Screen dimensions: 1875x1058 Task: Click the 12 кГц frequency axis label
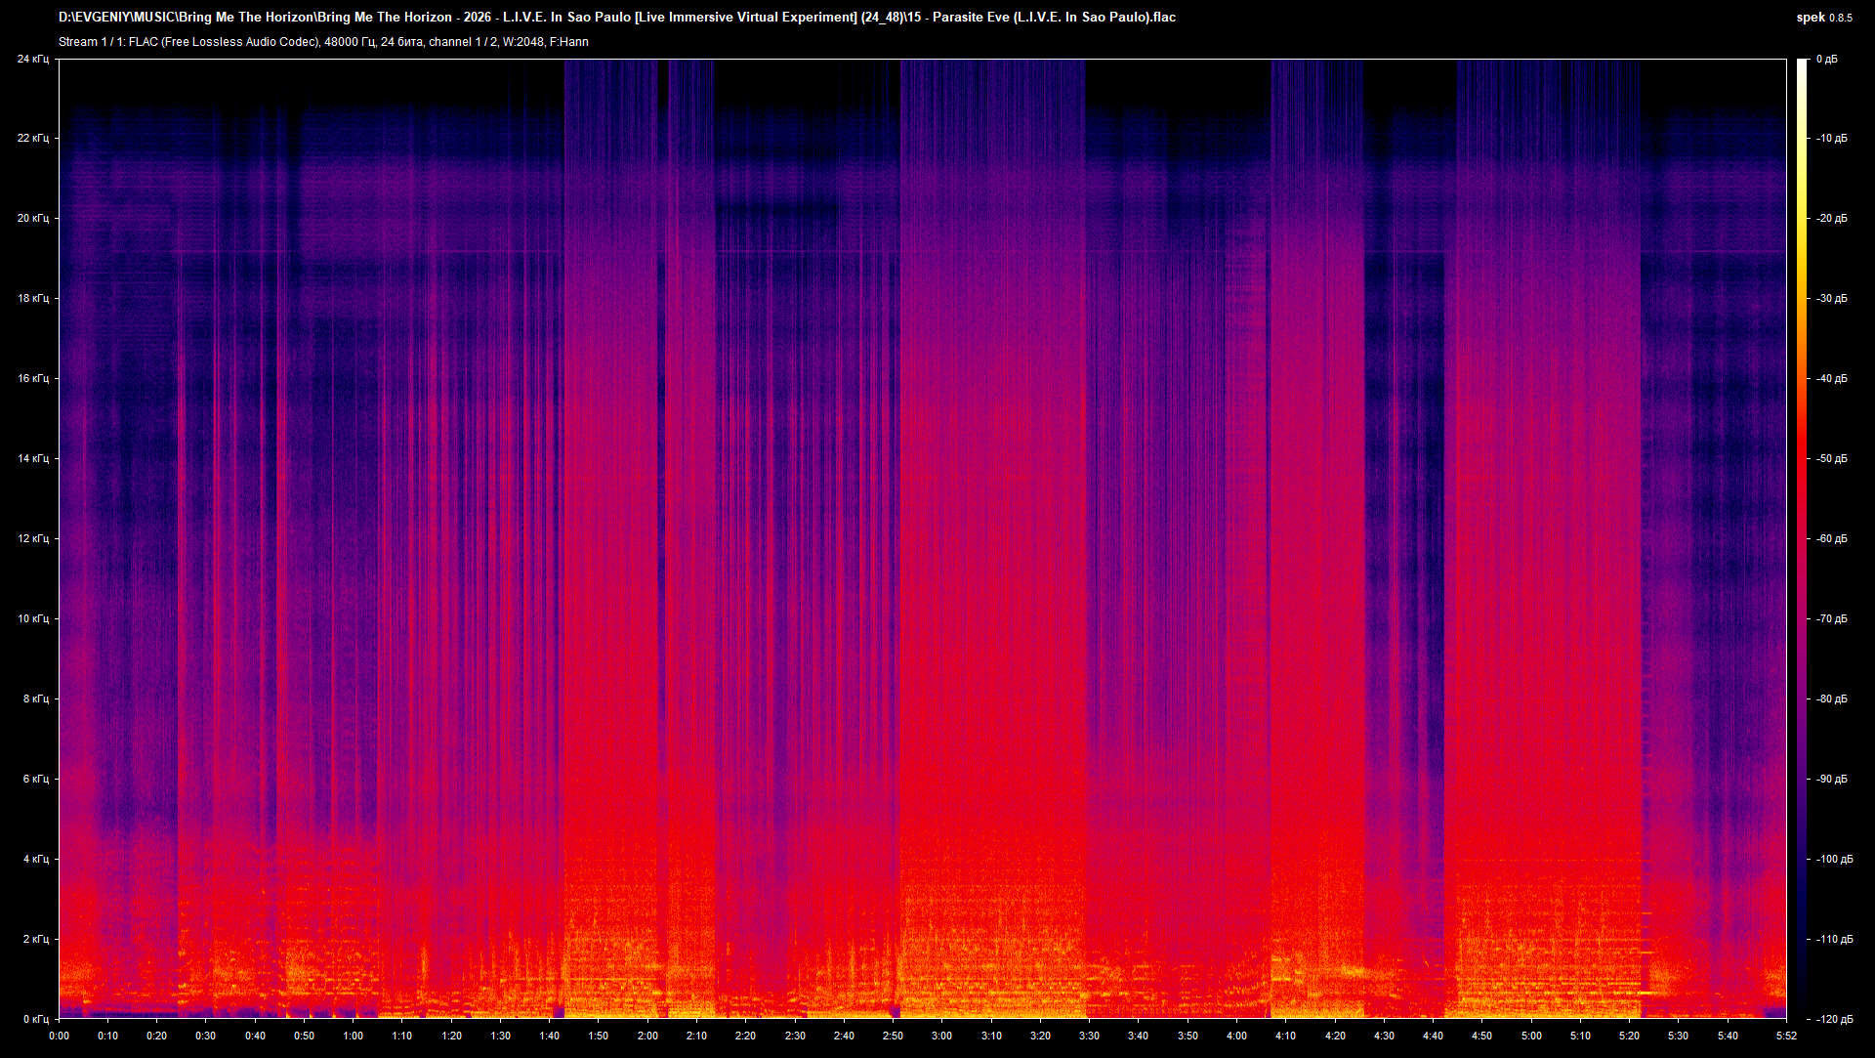(32, 539)
